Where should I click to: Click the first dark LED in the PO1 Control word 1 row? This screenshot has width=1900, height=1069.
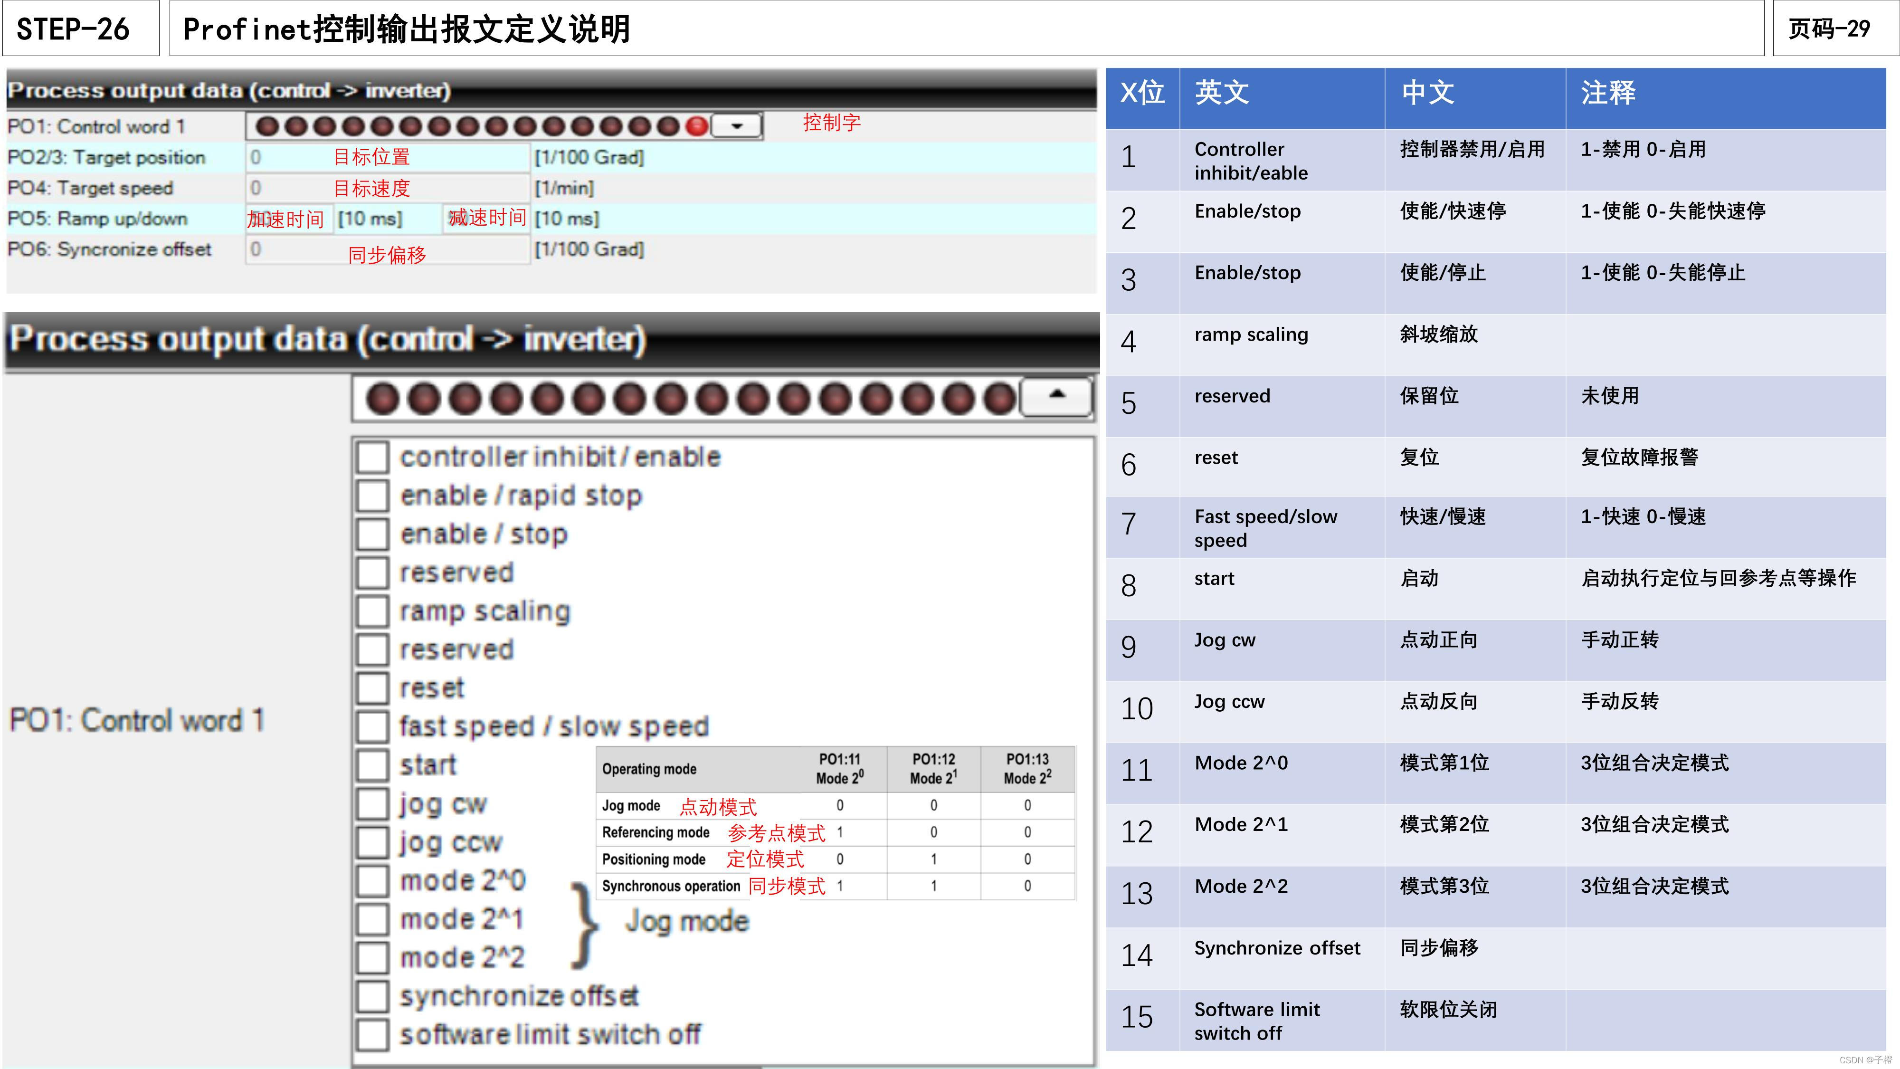[267, 126]
